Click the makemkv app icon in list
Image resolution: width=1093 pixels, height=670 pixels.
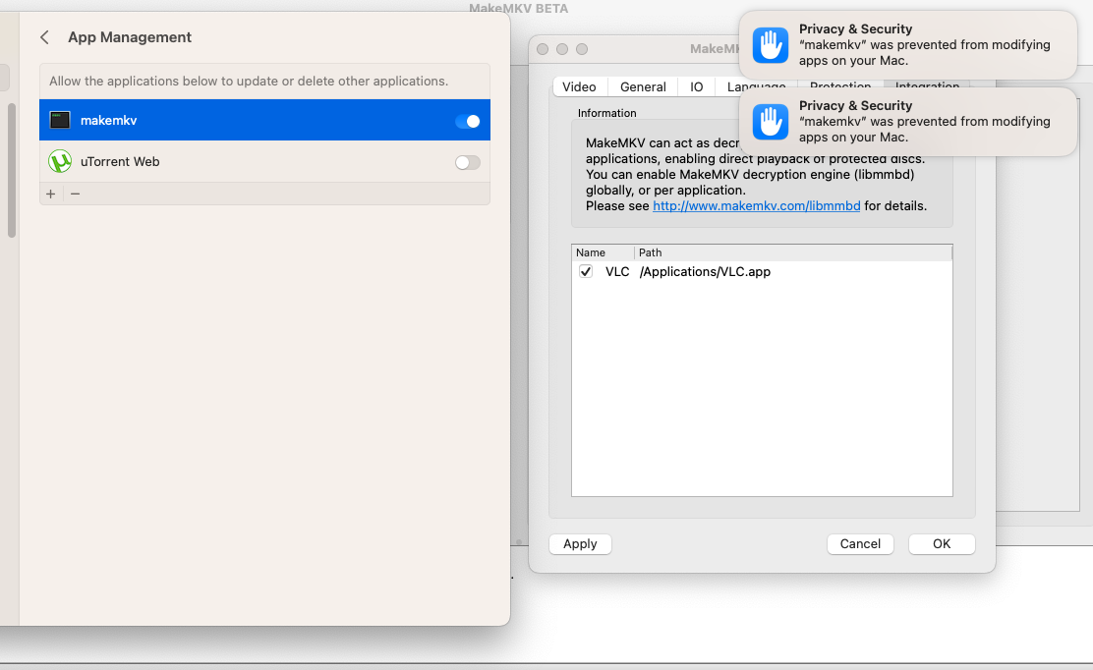pyautogui.click(x=60, y=121)
